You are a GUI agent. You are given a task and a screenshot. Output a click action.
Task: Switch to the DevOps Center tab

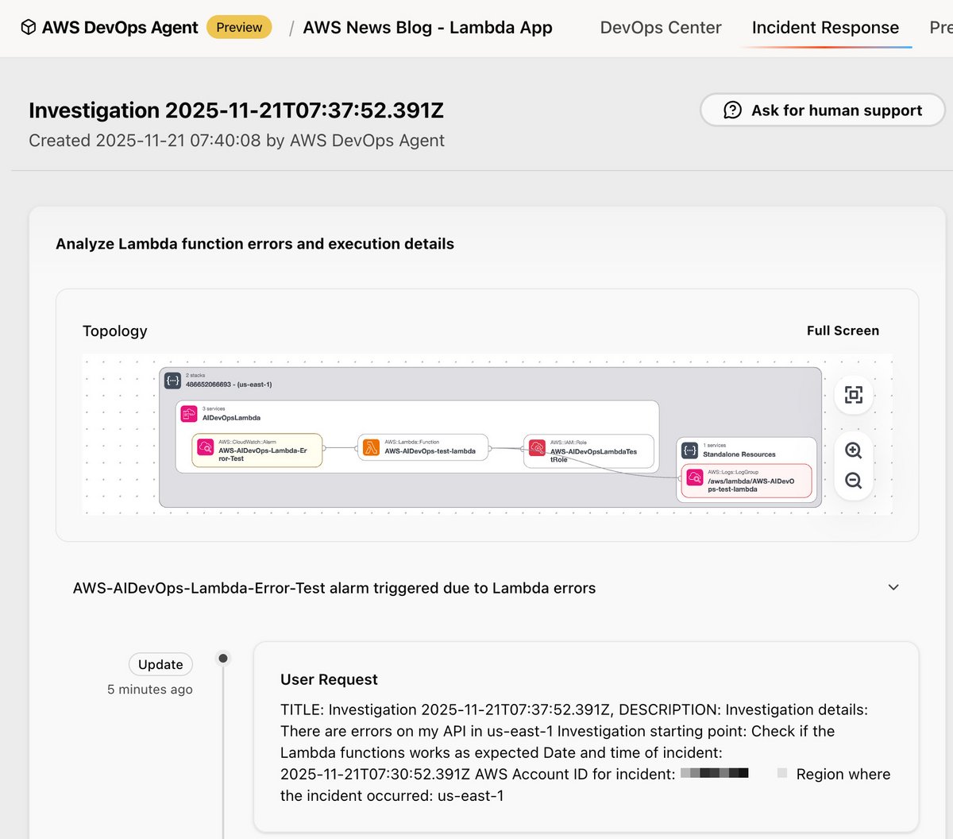coord(661,27)
